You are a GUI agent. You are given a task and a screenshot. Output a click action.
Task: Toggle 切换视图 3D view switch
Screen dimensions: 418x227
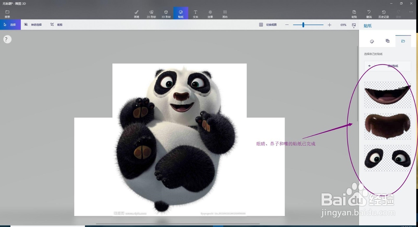[x=268, y=25]
